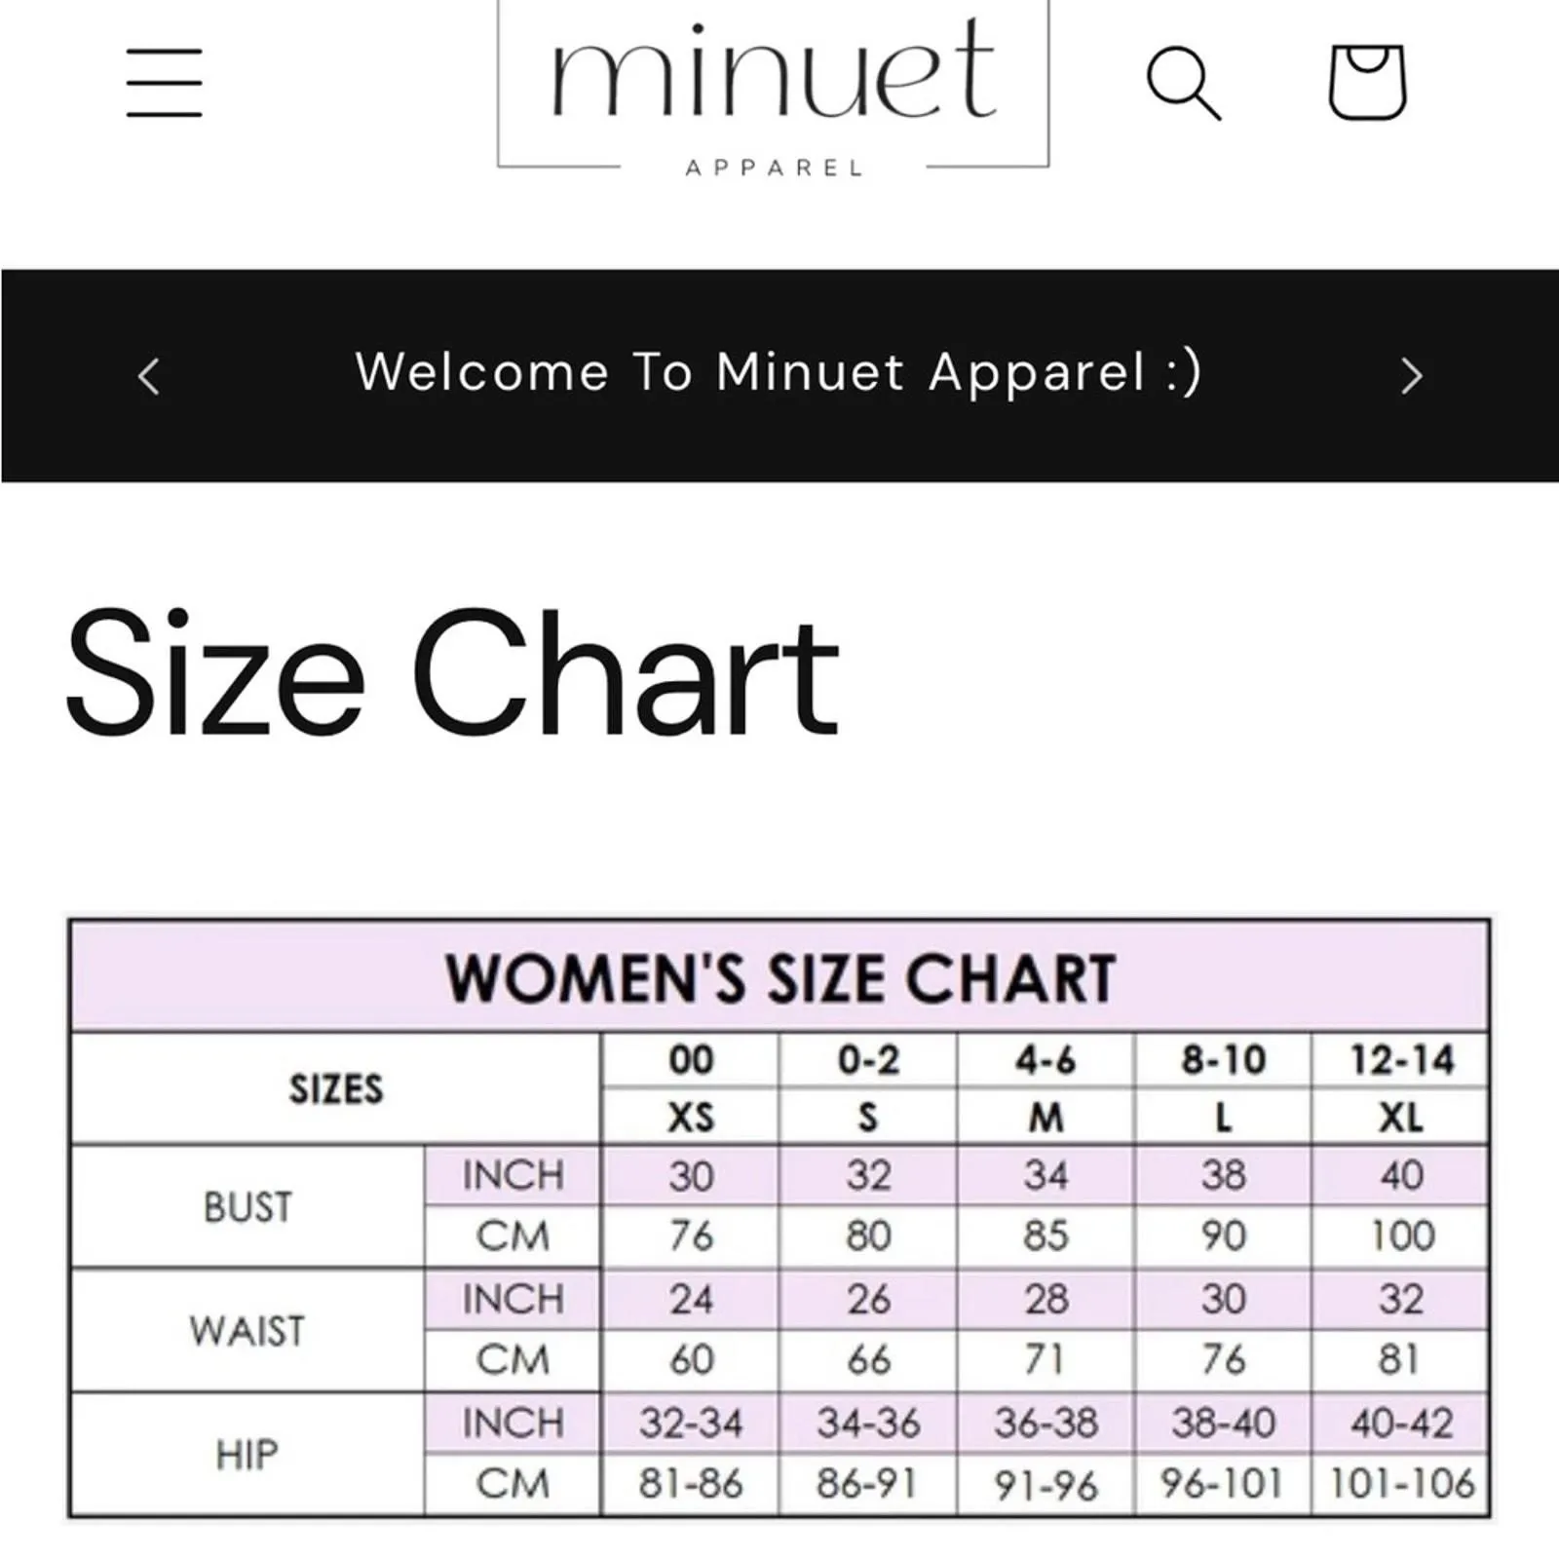Open the shopping bag cart
The width and height of the screenshot is (1559, 1559).
(x=1367, y=82)
